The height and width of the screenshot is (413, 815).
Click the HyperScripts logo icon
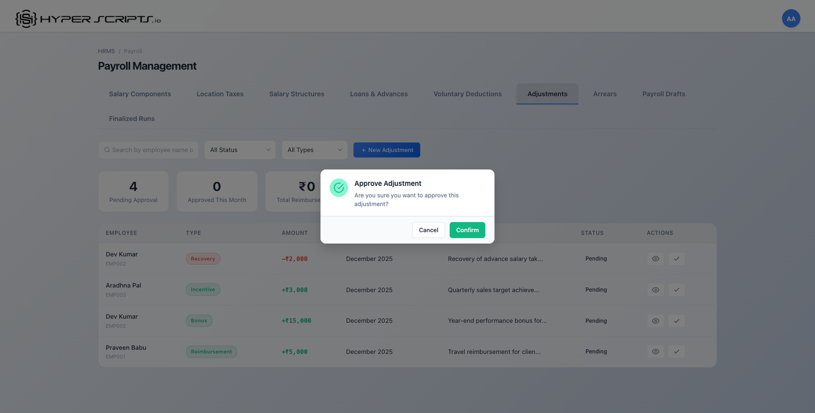pos(26,19)
